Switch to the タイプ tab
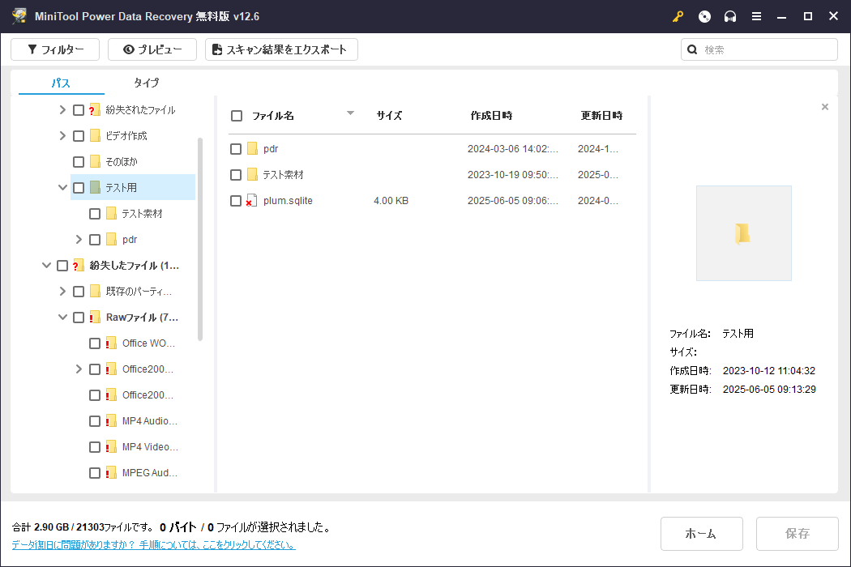This screenshot has width=851, height=567. click(147, 83)
